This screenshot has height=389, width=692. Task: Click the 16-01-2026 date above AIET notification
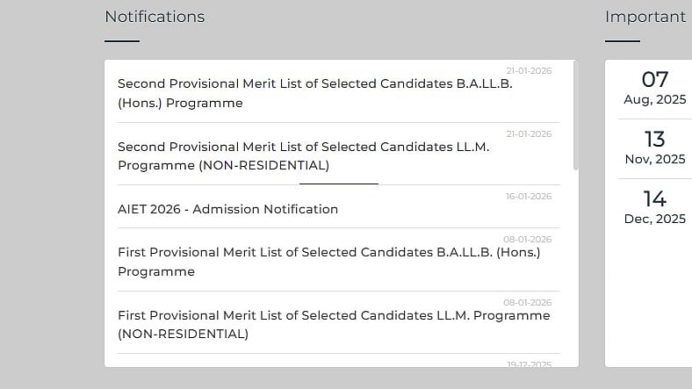coord(529,197)
